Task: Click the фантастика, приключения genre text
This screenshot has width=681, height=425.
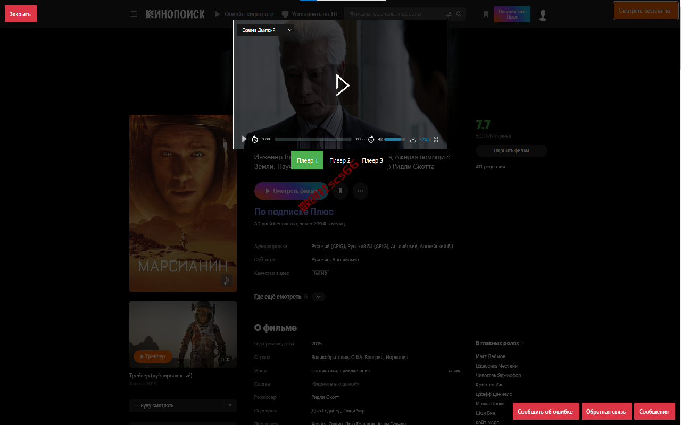Action: pyautogui.click(x=340, y=371)
